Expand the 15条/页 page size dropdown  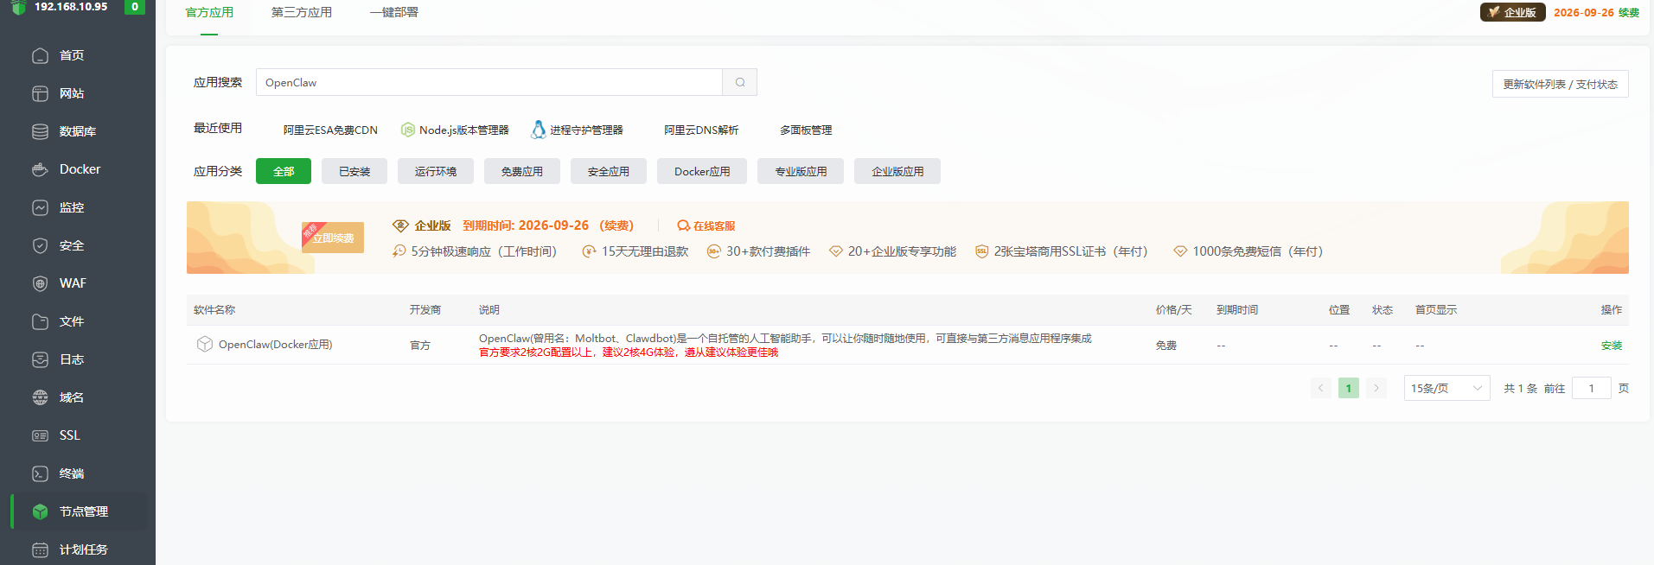1446,388
